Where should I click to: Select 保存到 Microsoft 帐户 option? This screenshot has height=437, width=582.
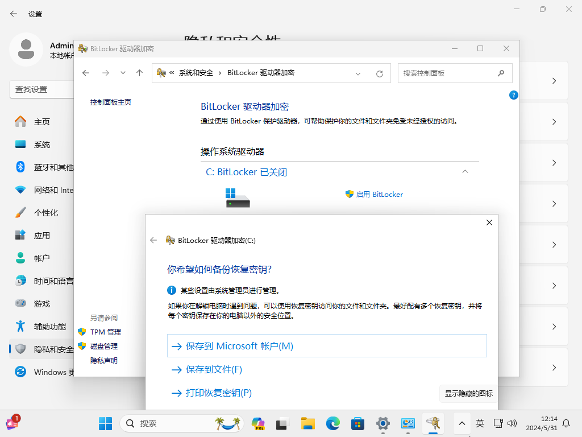(x=239, y=346)
